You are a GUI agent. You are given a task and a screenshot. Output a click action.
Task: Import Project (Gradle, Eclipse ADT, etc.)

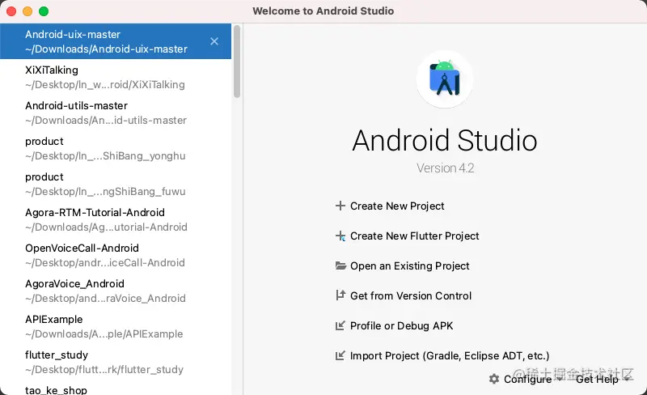[450, 356]
